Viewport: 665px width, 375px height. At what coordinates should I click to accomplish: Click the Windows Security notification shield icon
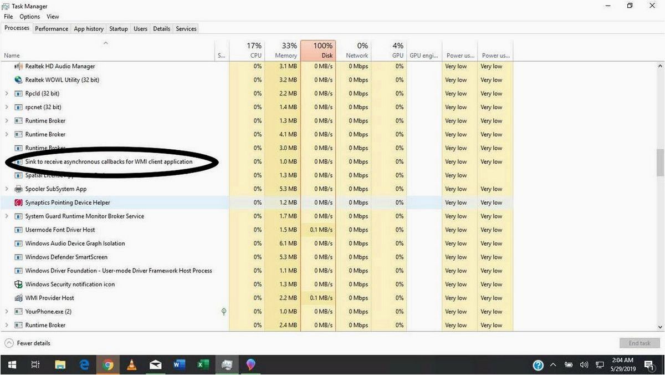coord(18,284)
